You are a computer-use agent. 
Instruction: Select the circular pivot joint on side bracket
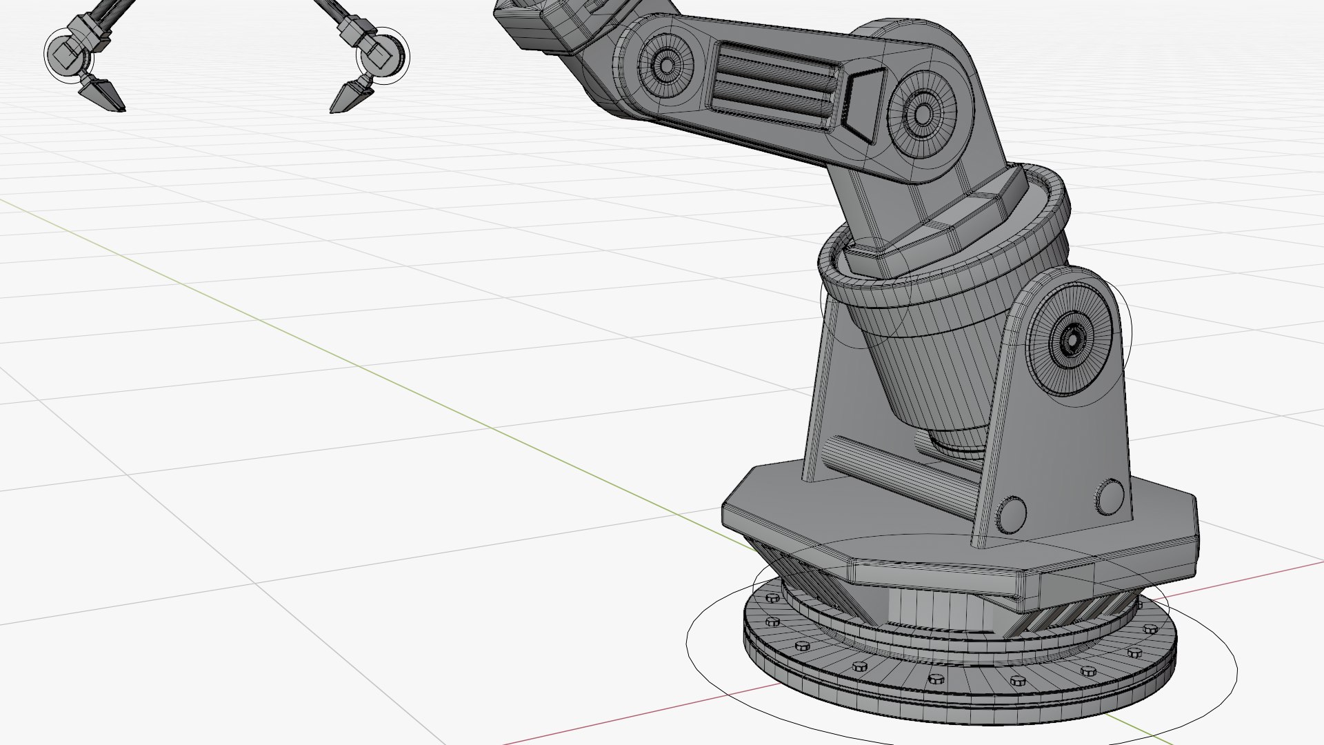1071,339
